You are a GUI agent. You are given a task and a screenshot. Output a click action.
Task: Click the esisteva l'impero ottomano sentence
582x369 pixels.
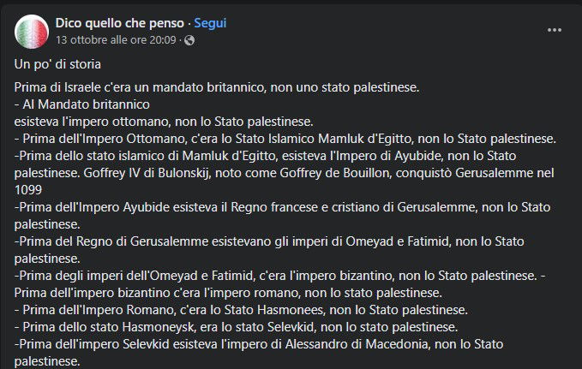click(x=164, y=122)
